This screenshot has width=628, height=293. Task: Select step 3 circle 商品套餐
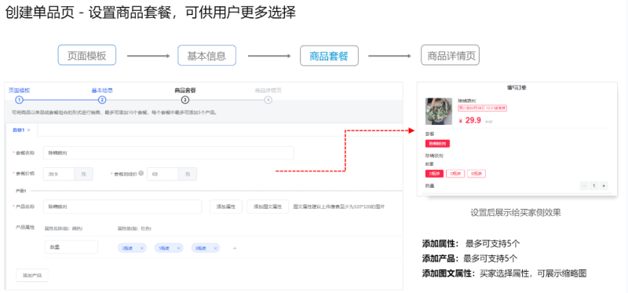(185, 100)
